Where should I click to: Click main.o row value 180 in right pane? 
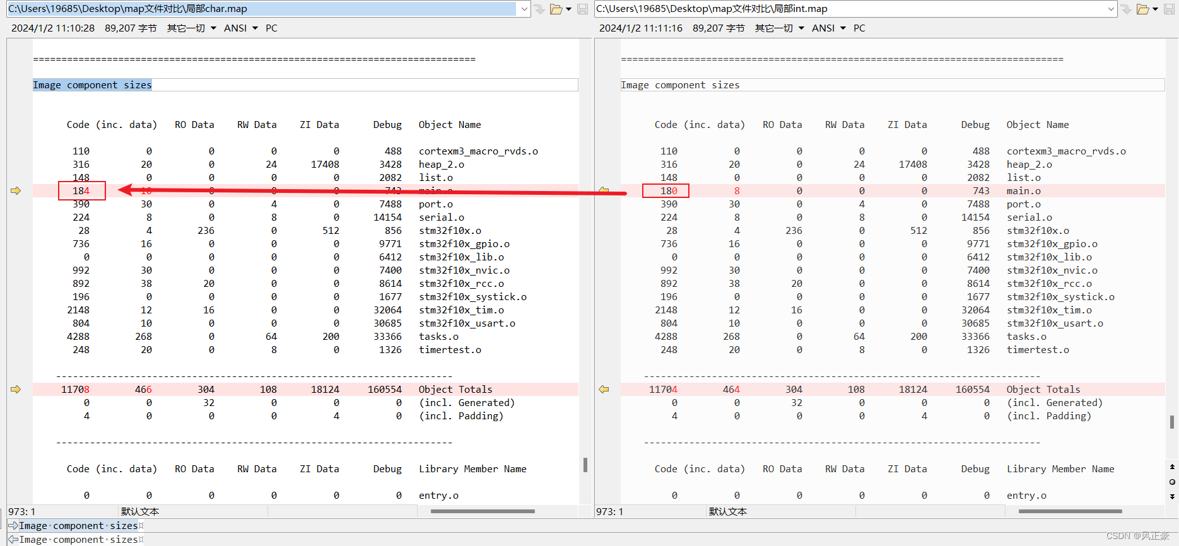(x=669, y=190)
